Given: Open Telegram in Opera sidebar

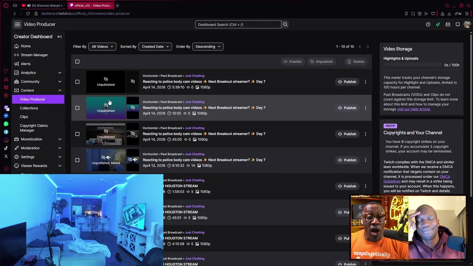Looking at the screenshot, I should click(x=6, y=132).
